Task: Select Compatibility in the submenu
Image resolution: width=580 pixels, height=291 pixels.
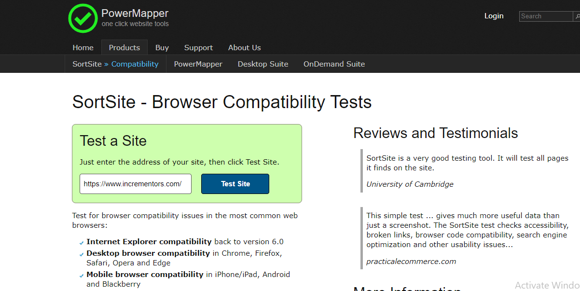Action: (135, 64)
